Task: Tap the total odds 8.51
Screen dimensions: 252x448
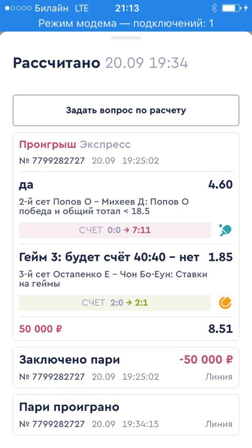Action: 221,329
